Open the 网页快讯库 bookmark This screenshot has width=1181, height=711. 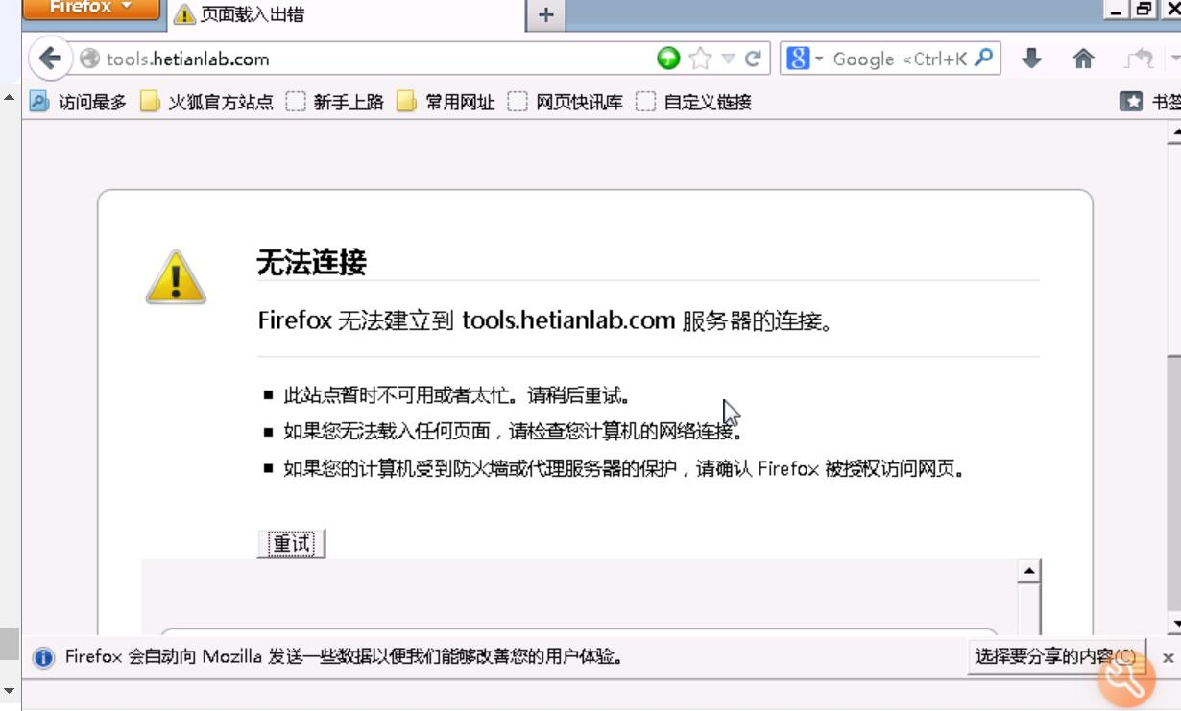point(566,102)
